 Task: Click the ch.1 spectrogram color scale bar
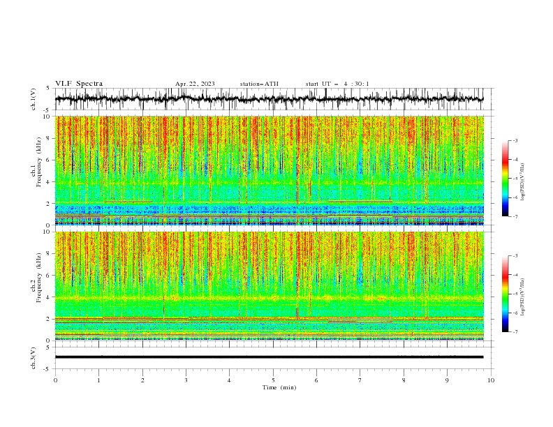tap(506, 179)
